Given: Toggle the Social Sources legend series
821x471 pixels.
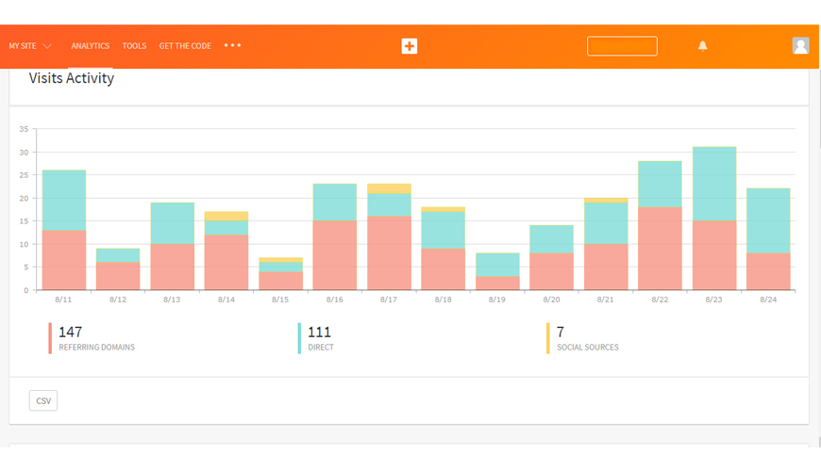Looking at the screenshot, I should point(586,338).
